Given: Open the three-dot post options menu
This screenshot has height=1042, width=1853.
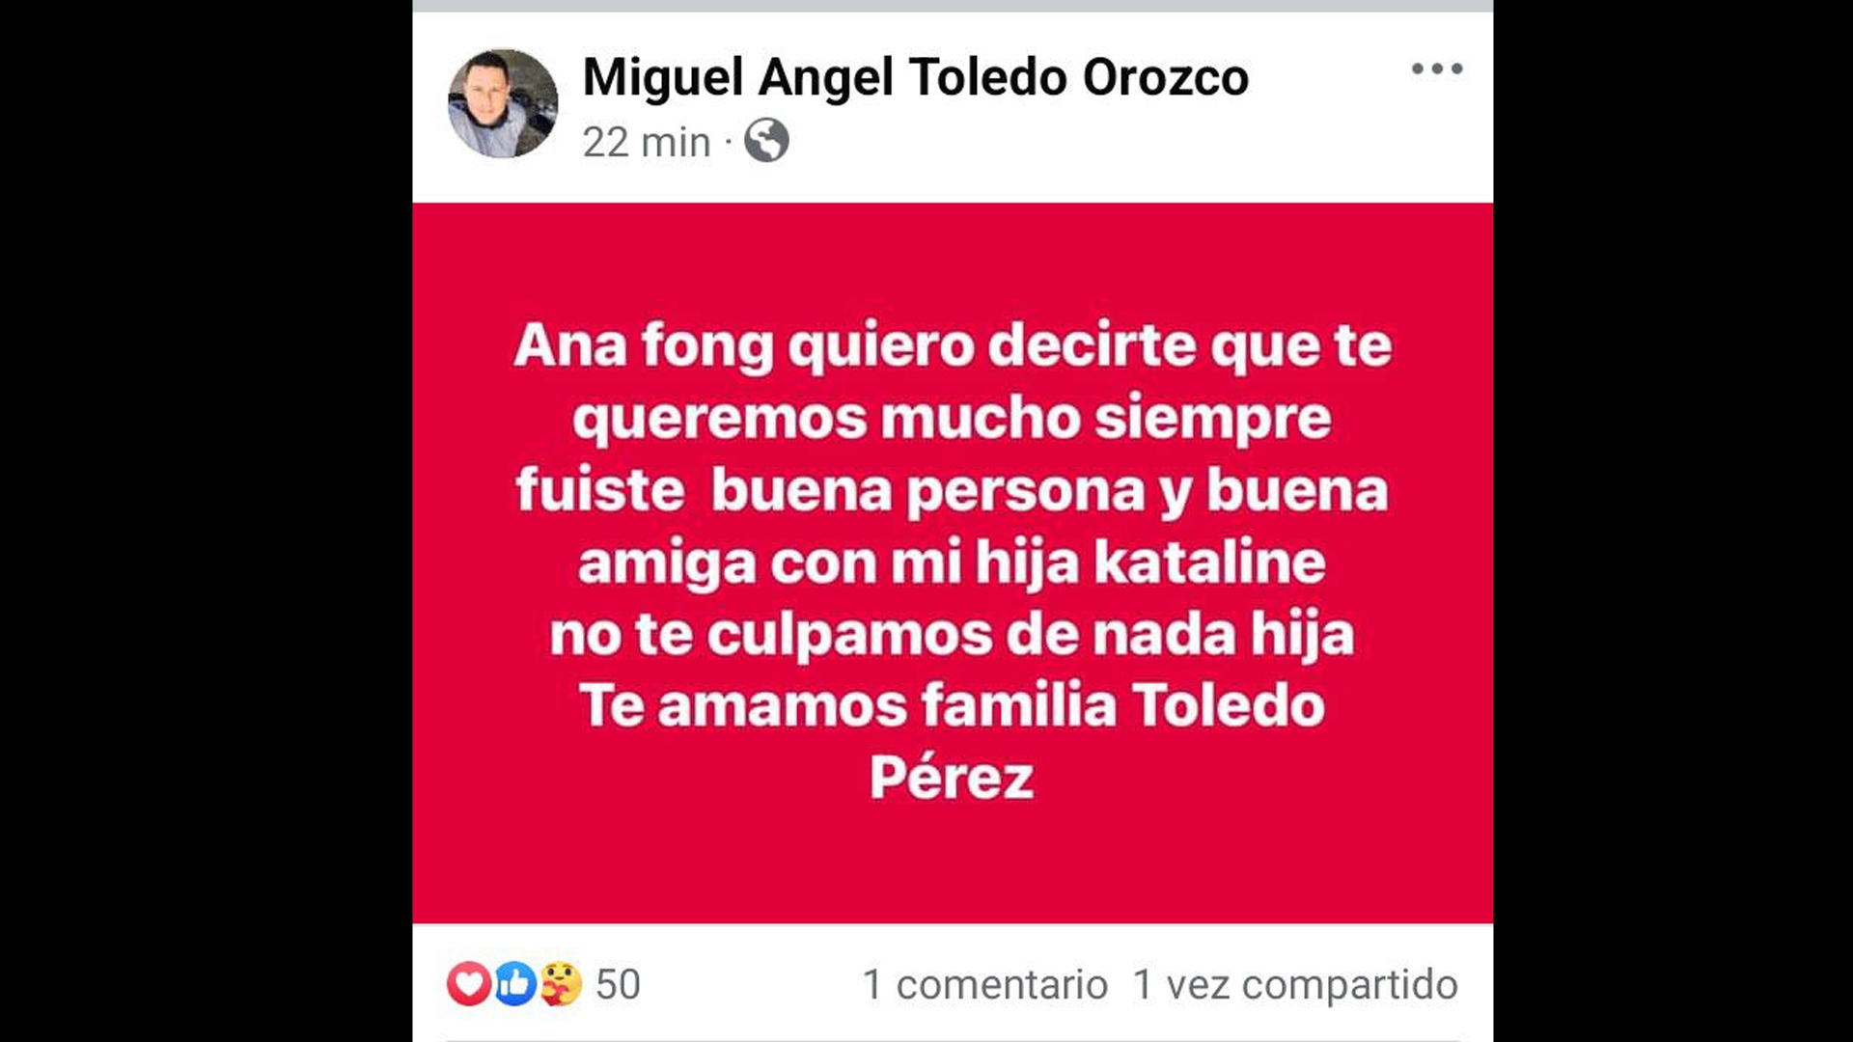Looking at the screenshot, I should point(1437,69).
